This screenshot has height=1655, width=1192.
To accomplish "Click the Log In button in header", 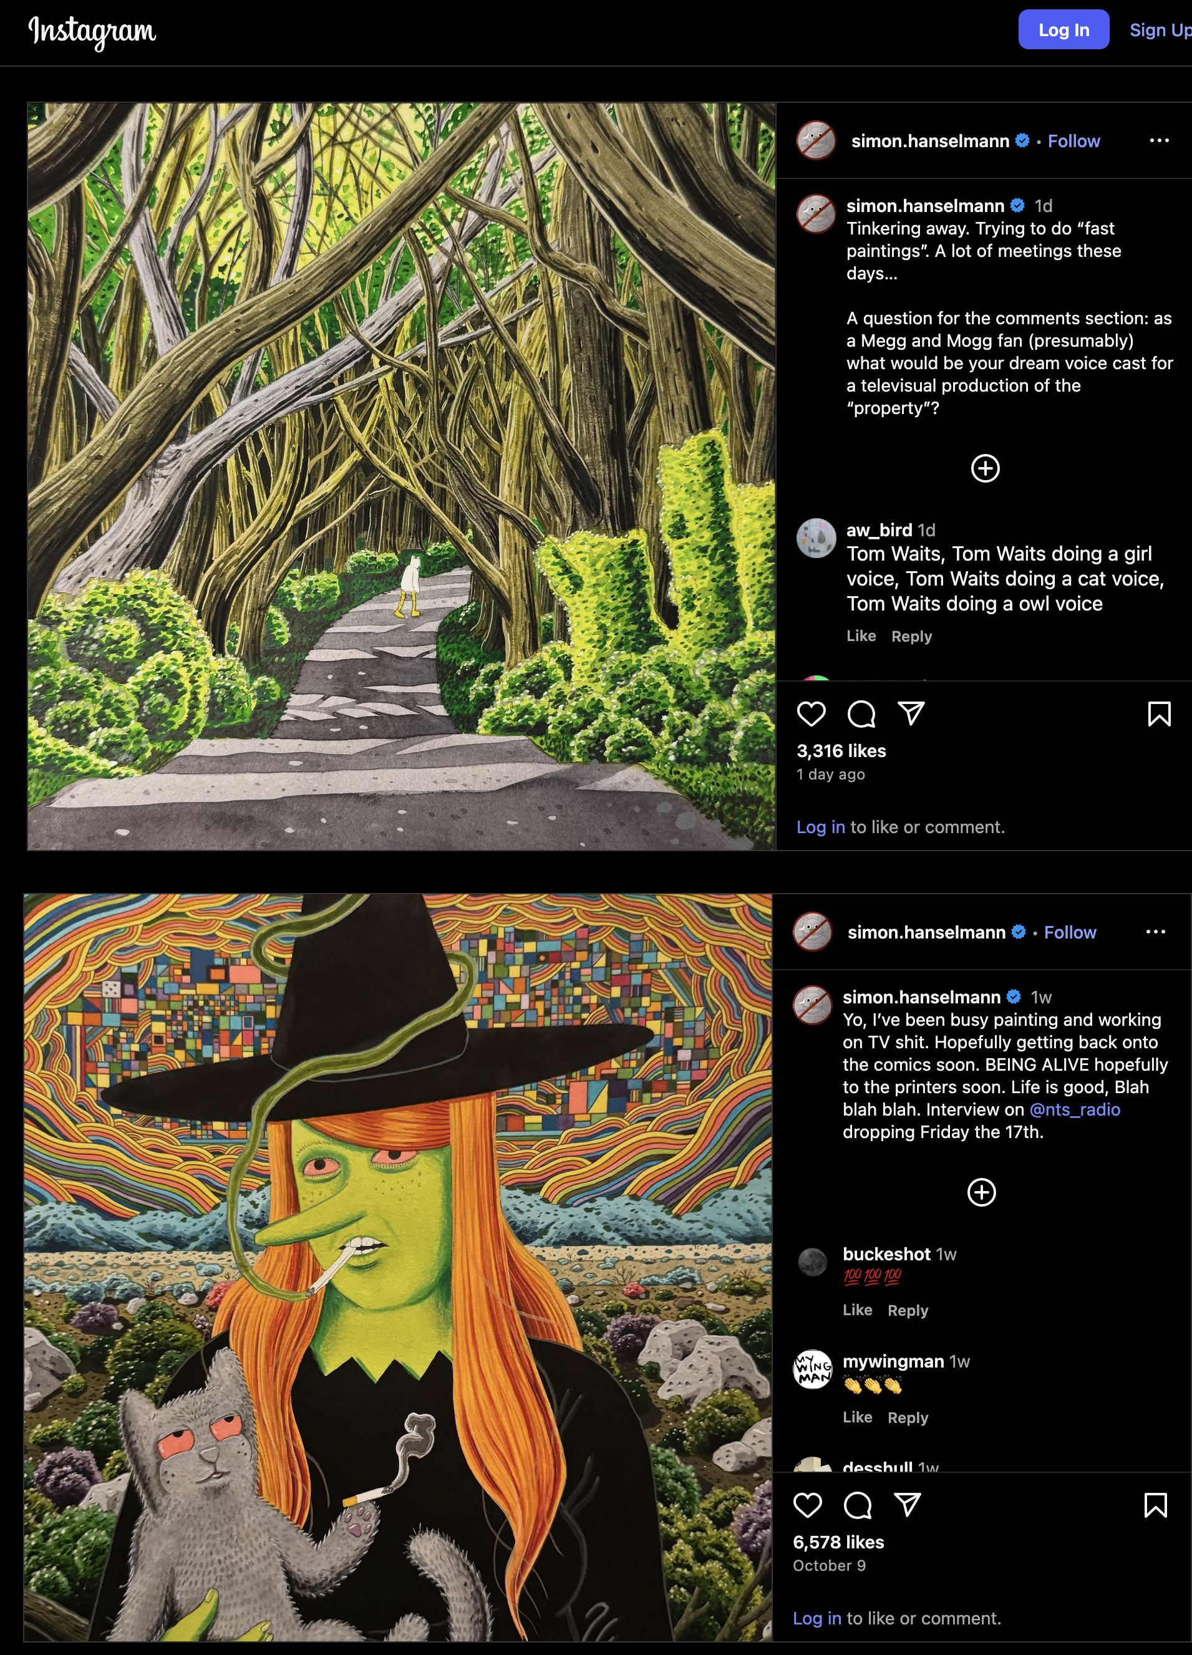I will (1064, 29).
